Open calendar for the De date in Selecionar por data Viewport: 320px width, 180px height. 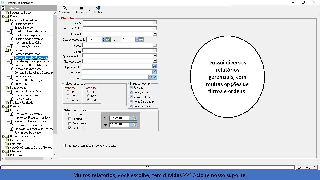[x=134, y=118]
